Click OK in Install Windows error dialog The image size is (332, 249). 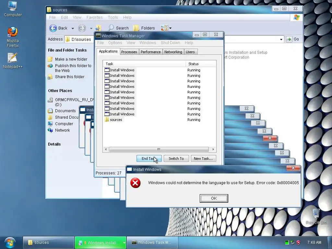pos(214,198)
